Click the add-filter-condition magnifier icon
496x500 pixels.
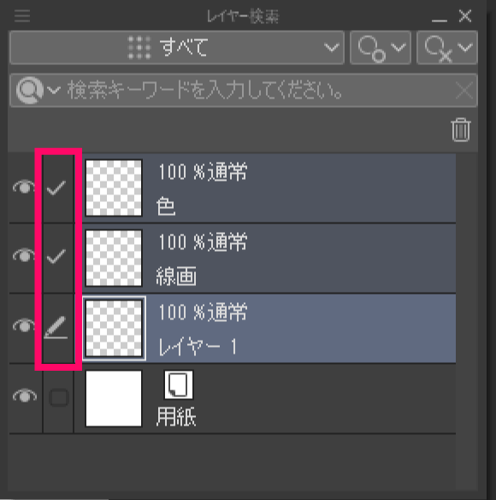point(372,48)
